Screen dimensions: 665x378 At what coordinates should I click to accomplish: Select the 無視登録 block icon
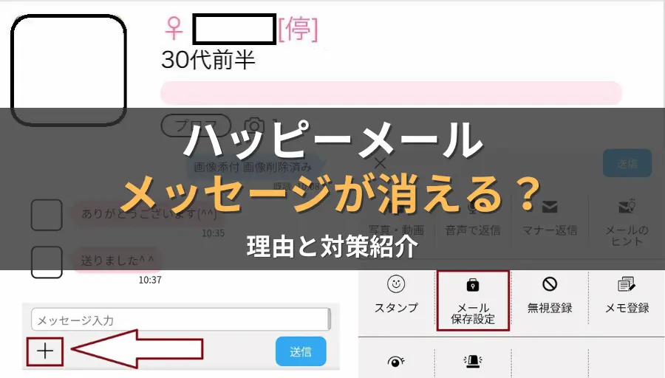pyautogui.click(x=550, y=284)
